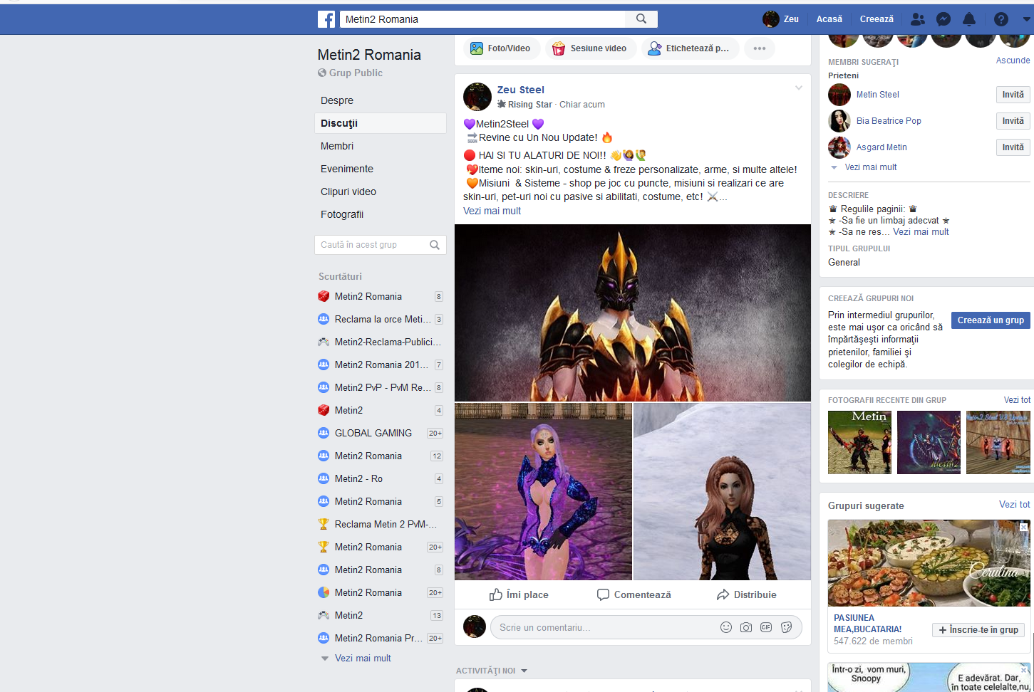This screenshot has width=1034, height=692.
Task: Go to Acasă in top bar
Action: tap(829, 19)
